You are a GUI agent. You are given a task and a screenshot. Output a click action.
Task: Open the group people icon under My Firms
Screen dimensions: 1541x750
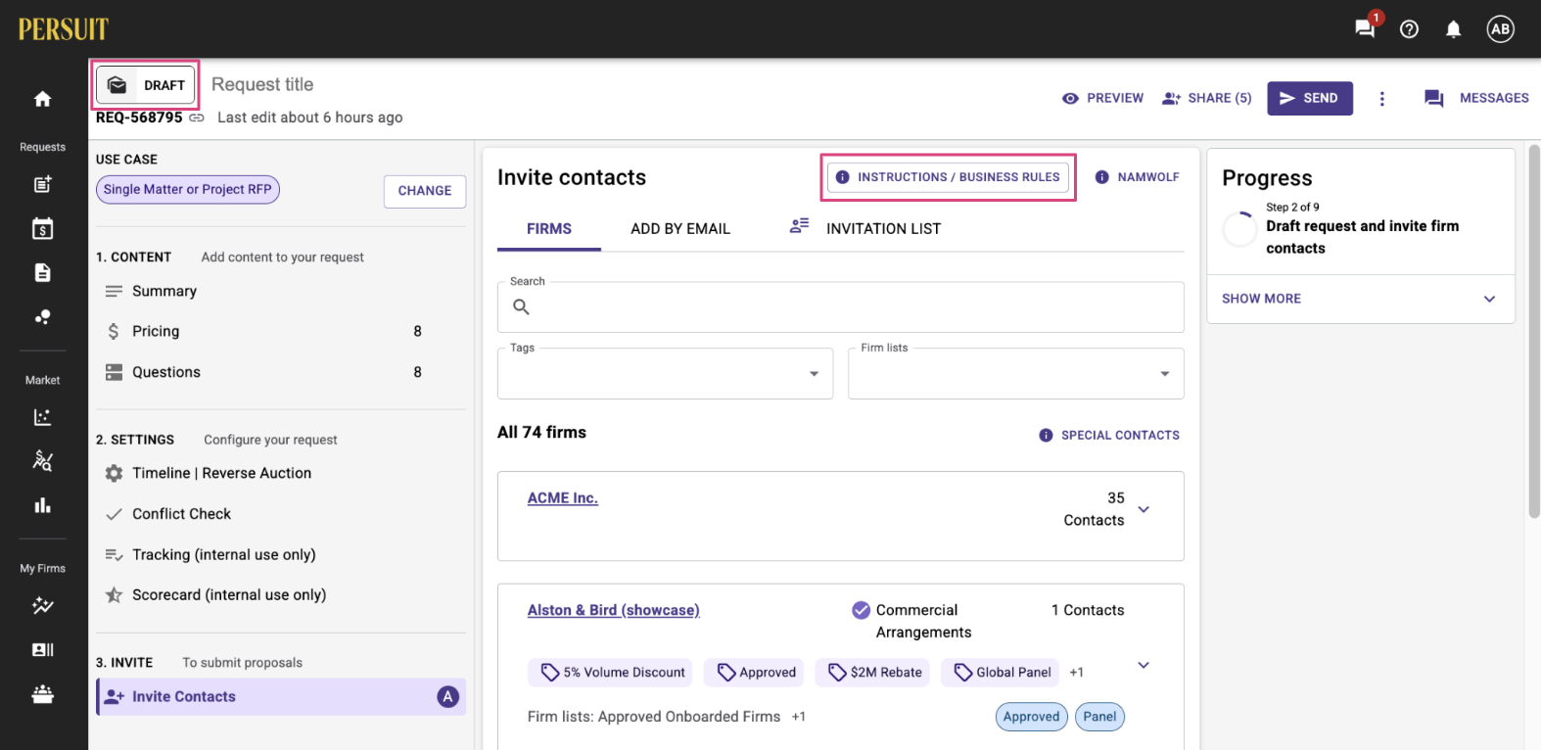(42, 694)
